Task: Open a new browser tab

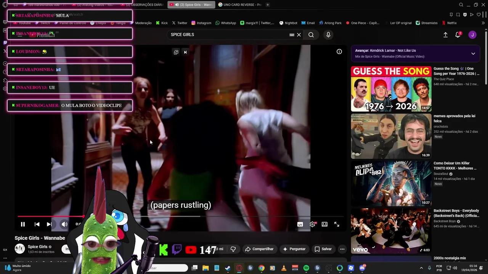Action: tap(268, 5)
